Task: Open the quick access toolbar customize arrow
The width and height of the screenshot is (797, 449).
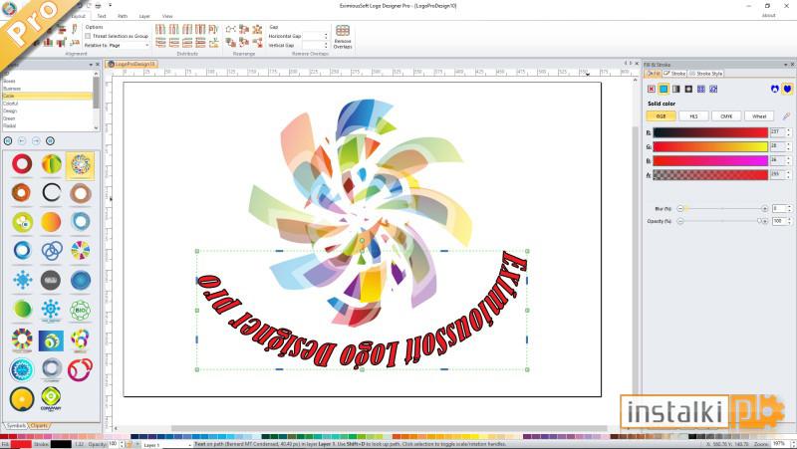Action: click(110, 6)
